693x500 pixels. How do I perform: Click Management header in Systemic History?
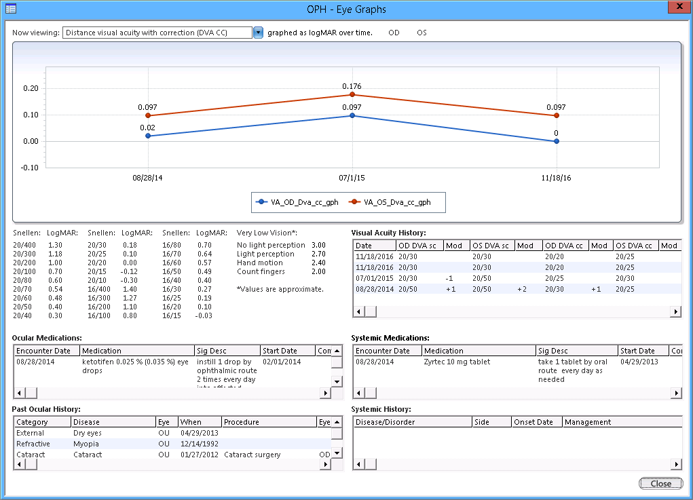point(622,422)
